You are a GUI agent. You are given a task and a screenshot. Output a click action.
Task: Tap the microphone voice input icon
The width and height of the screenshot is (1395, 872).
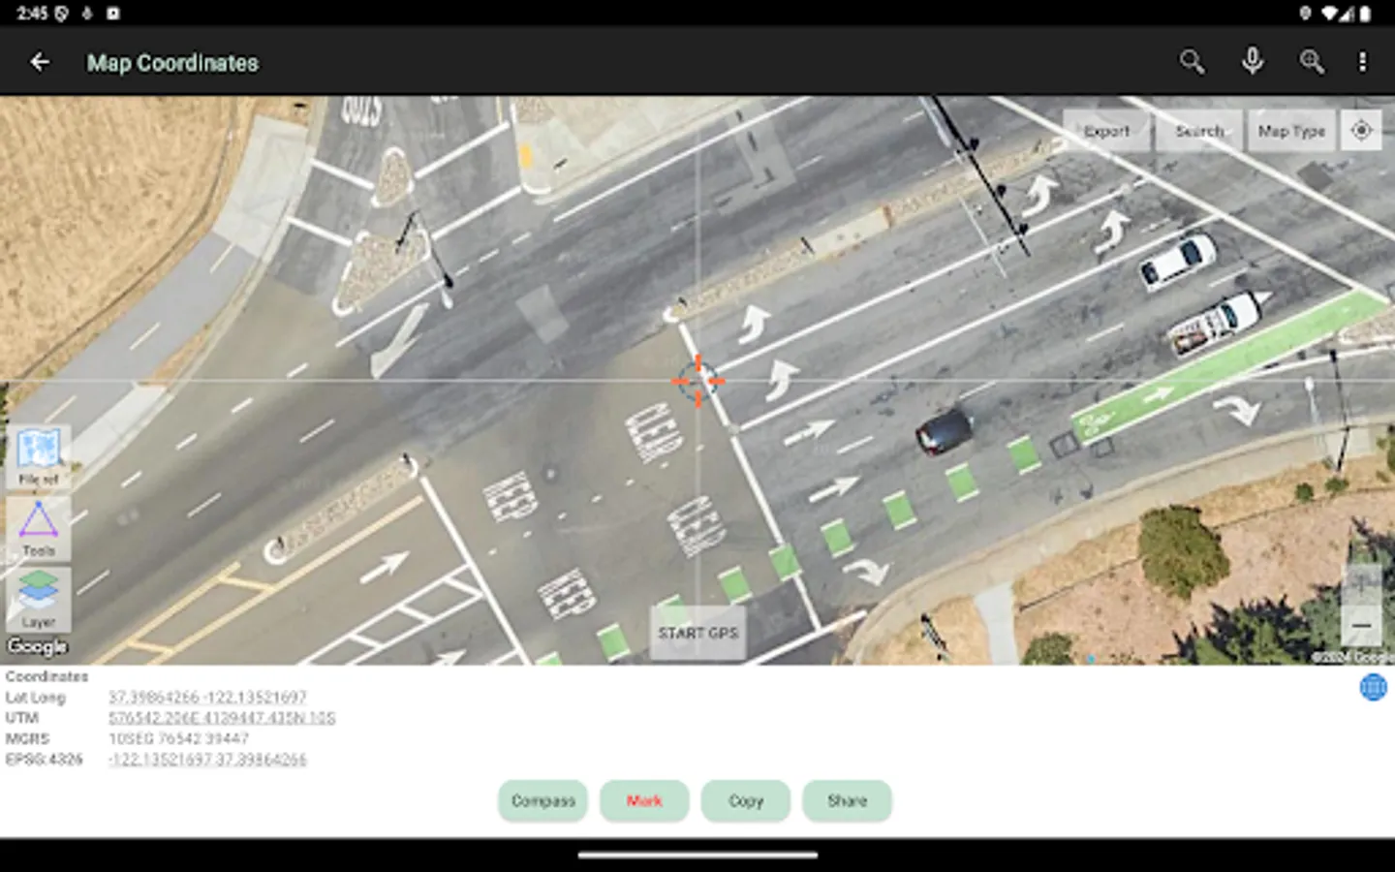1253,62
